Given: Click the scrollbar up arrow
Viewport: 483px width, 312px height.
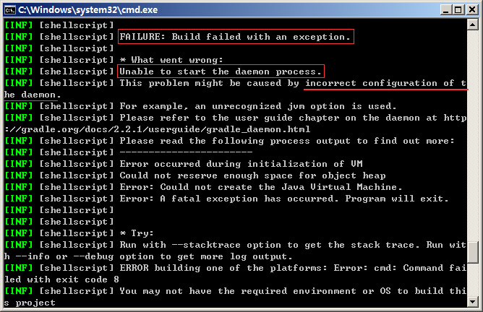Looking at the screenshot, I should (x=473, y=25).
